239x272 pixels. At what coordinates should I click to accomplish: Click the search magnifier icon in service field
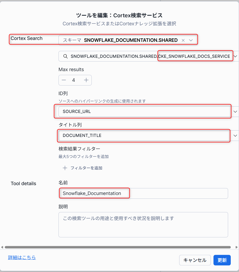(x=65, y=56)
